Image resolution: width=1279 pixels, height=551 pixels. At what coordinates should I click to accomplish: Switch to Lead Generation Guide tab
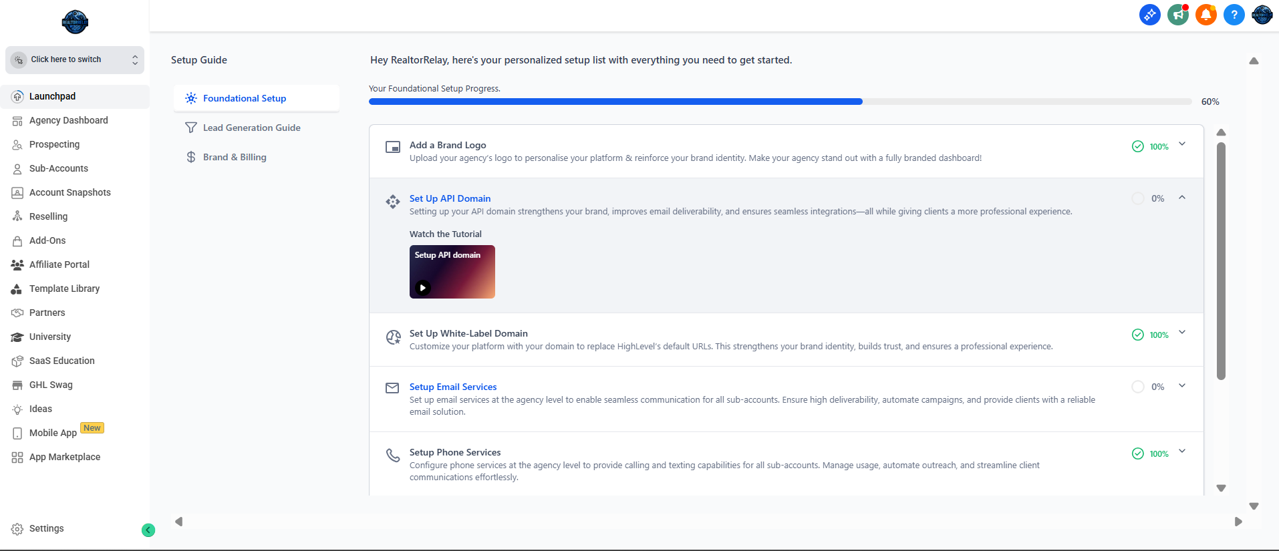[251, 128]
